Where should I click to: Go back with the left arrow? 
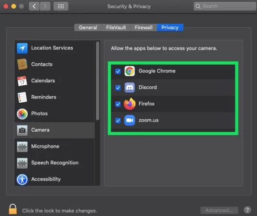(x=34, y=6)
